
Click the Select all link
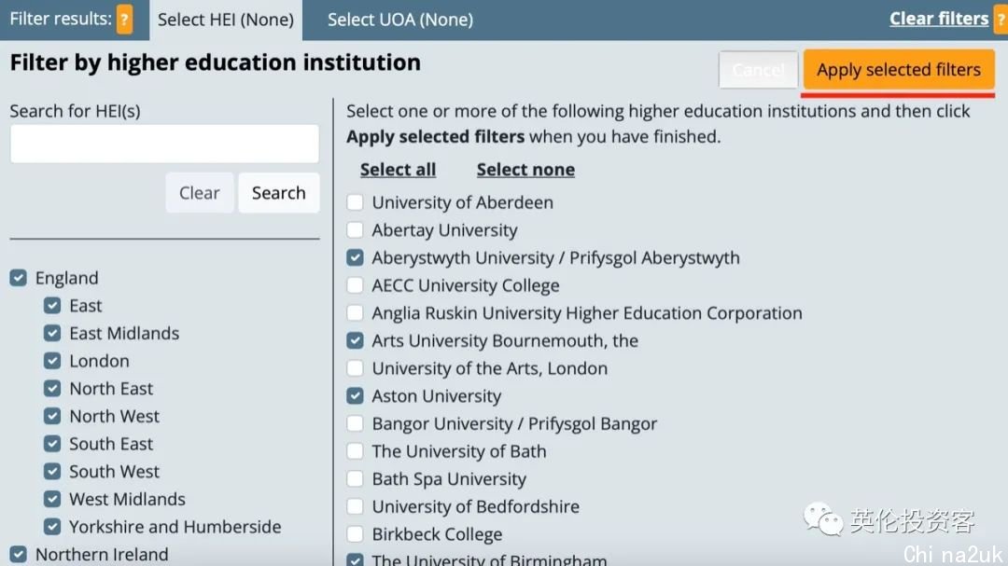(398, 170)
